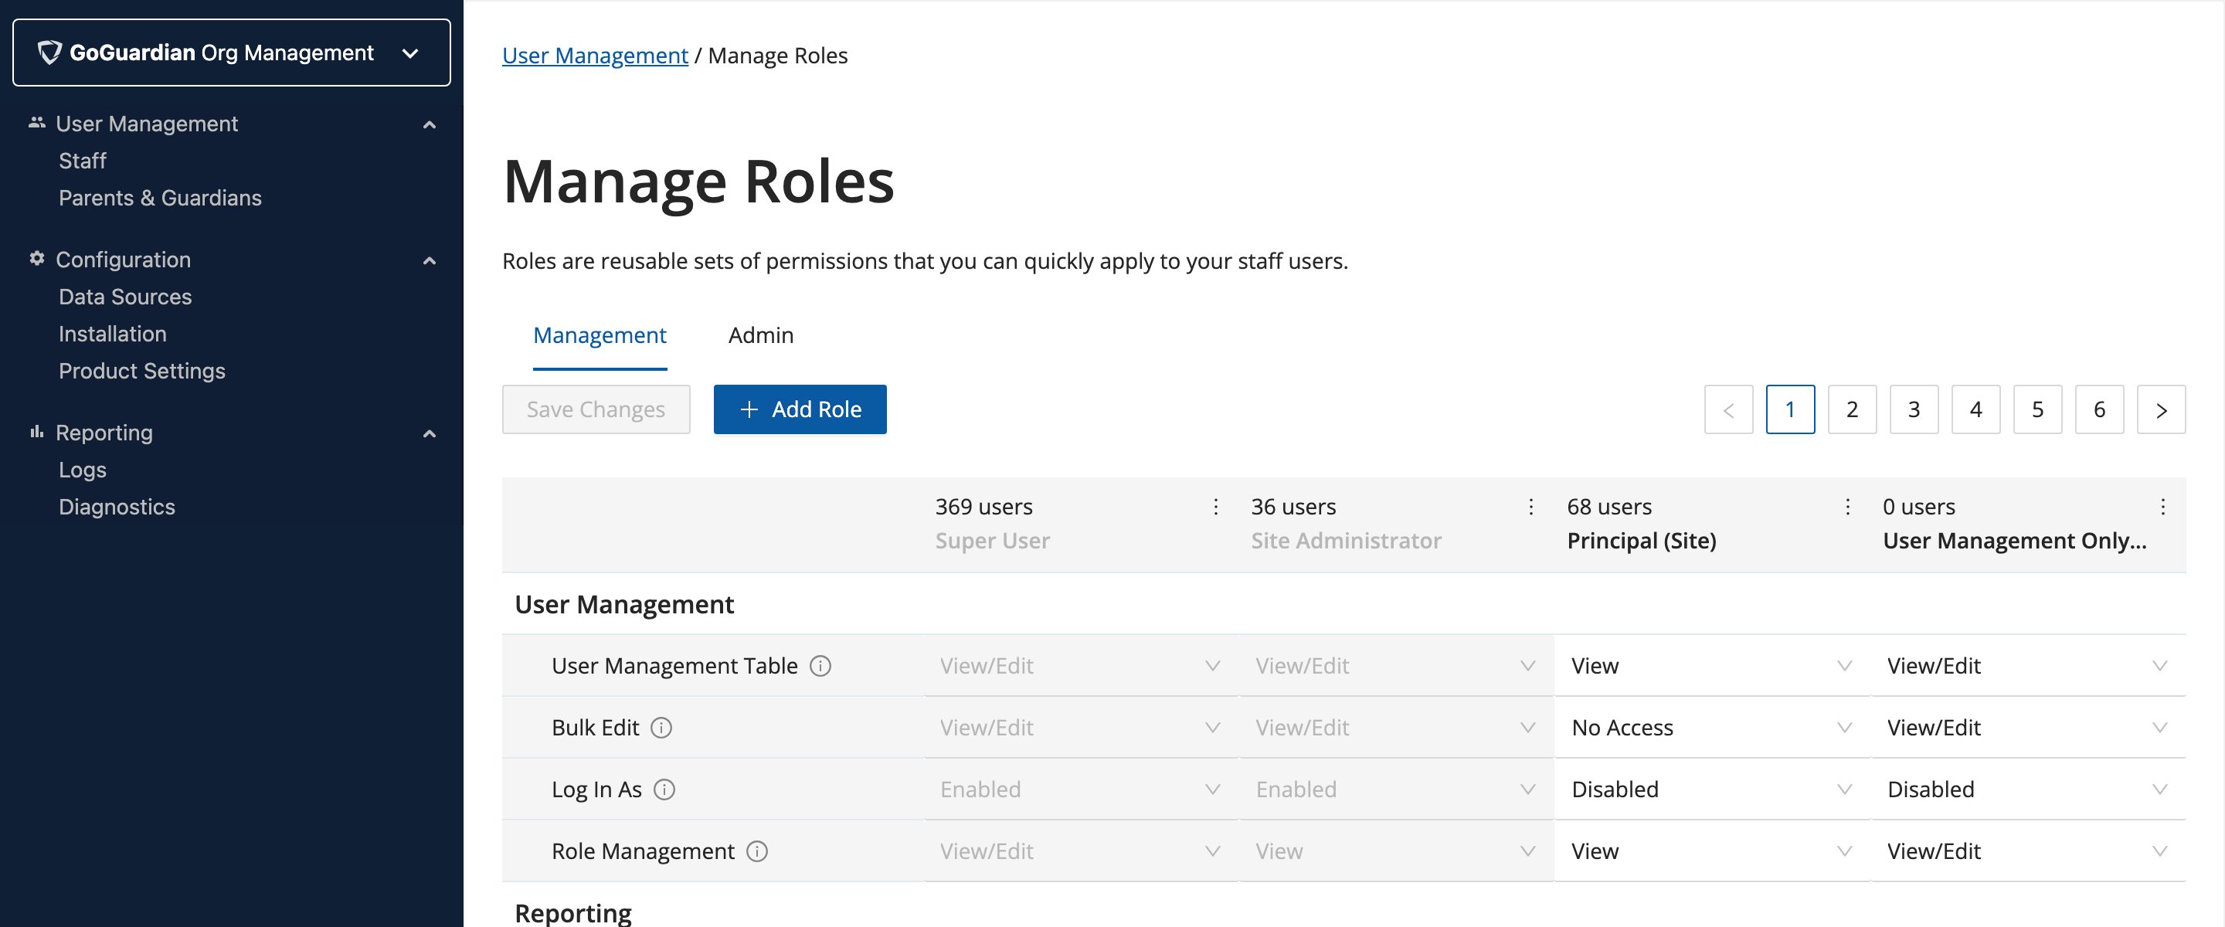Image resolution: width=2225 pixels, height=927 pixels.
Task: Open Installation in the sidebar
Action: click(x=112, y=334)
